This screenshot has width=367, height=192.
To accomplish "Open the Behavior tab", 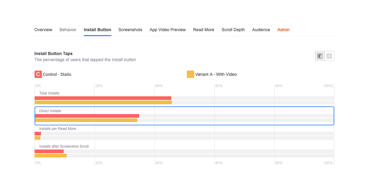I will [68, 30].
